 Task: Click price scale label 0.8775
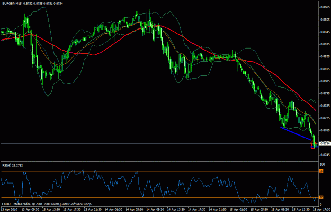325,118
